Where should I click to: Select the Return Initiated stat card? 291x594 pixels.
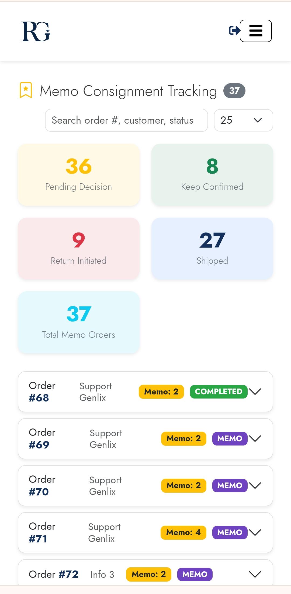[x=79, y=248]
